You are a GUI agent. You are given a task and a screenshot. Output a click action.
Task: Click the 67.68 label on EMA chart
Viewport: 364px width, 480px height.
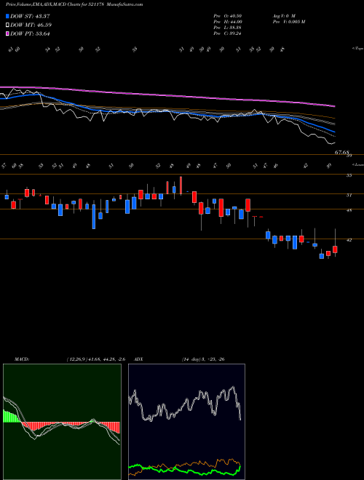coord(342,152)
